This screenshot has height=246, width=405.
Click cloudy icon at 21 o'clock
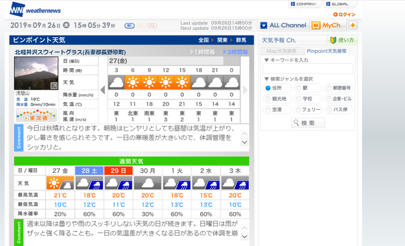coord(215,83)
